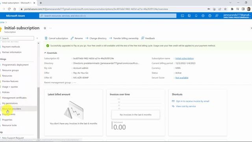Open Deployments menu item
This screenshot has height=142, width=252.
click(x=9, y=114)
